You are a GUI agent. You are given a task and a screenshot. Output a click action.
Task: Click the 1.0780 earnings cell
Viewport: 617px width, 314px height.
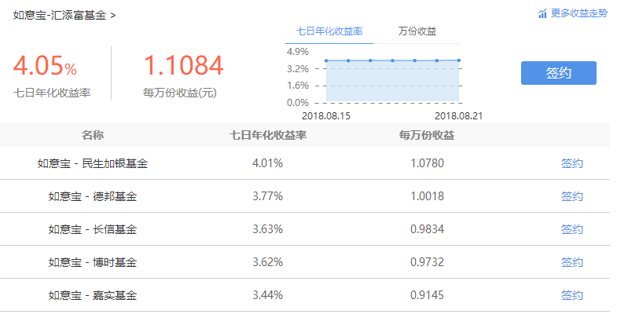coord(428,163)
